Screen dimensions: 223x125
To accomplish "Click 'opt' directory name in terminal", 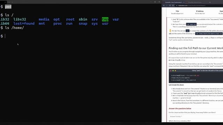I will click(x=56, y=19).
